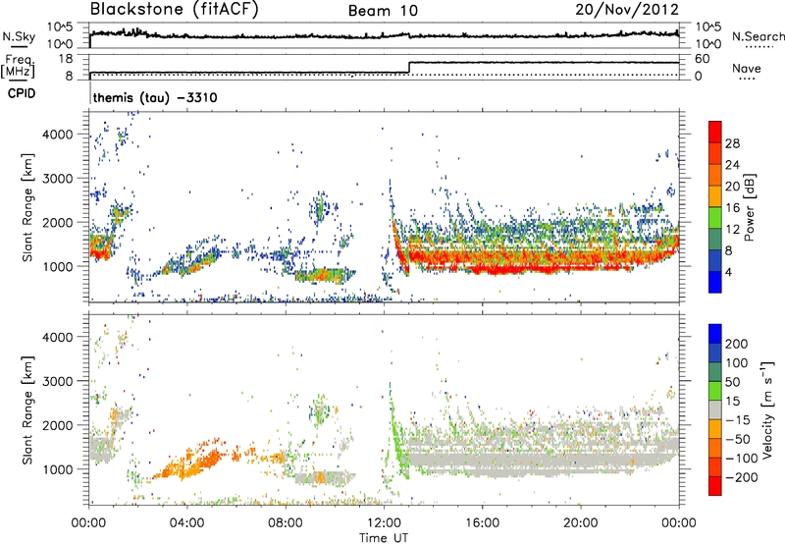Click the "Nave" legend label
This screenshot has height=544, width=785.
click(747, 68)
